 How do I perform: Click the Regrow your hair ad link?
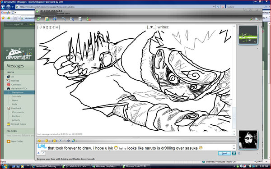(x=65, y=159)
